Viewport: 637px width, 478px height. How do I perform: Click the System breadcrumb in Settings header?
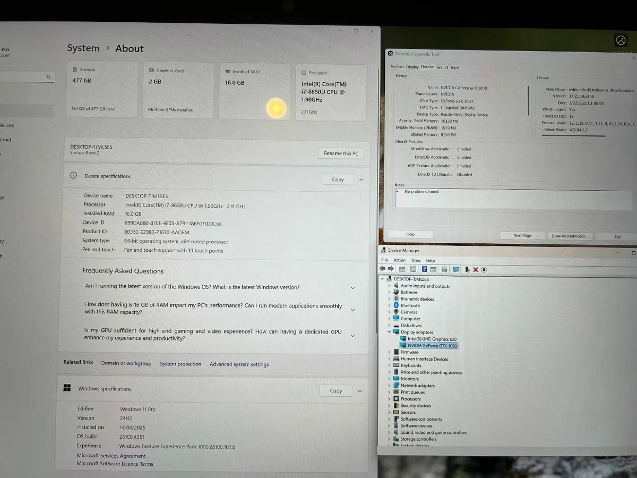coord(83,48)
